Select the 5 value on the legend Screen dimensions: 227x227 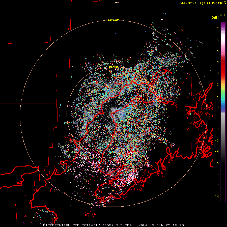coord(218,51)
